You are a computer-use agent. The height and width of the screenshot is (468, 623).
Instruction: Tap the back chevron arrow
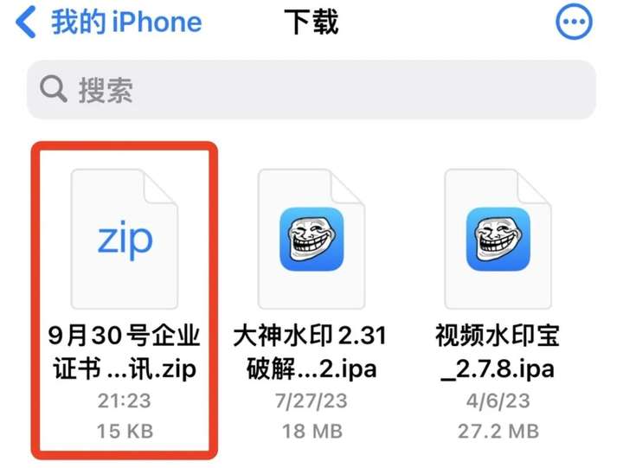26,22
